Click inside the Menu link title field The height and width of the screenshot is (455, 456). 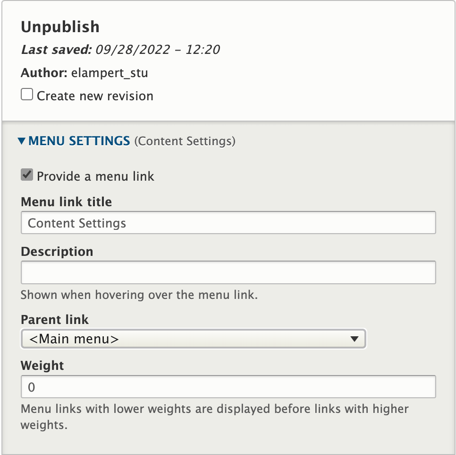(189, 222)
